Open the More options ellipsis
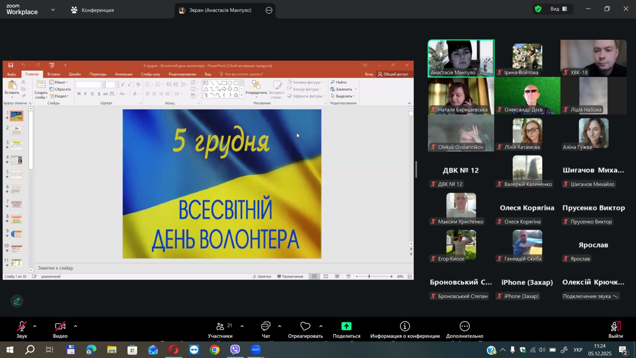Screen dimensions: 636x358 [464, 327]
